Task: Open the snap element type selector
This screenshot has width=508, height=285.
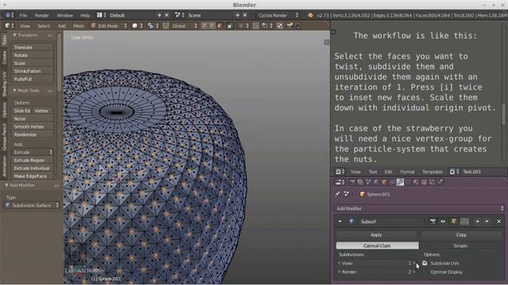Action: point(267,26)
